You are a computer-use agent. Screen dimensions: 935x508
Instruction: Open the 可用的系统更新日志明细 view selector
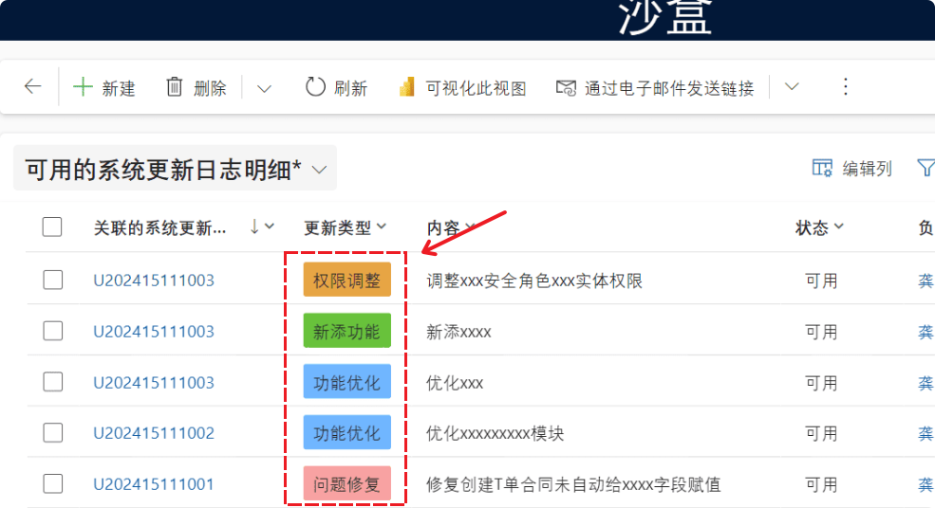(175, 170)
